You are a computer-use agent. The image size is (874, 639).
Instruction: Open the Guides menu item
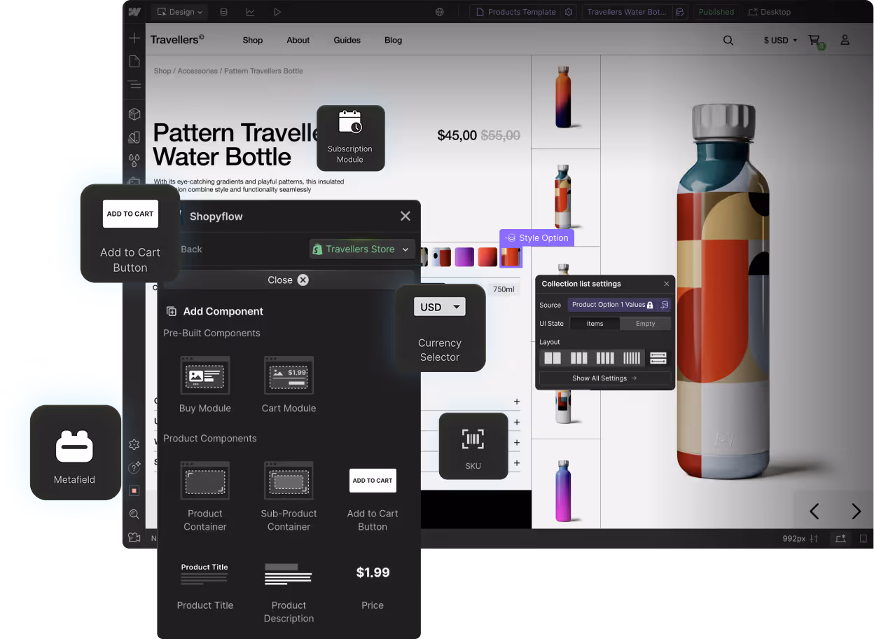tap(347, 41)
